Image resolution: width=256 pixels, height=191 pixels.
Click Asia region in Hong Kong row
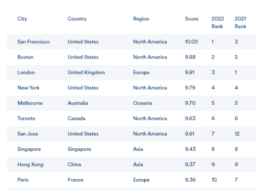coord(138,164)
